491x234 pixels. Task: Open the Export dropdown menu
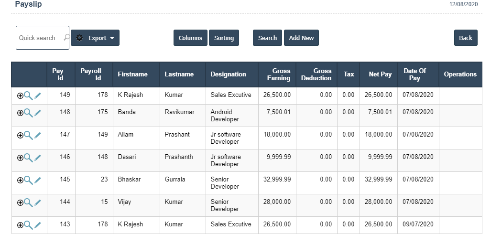click(111, 38)
